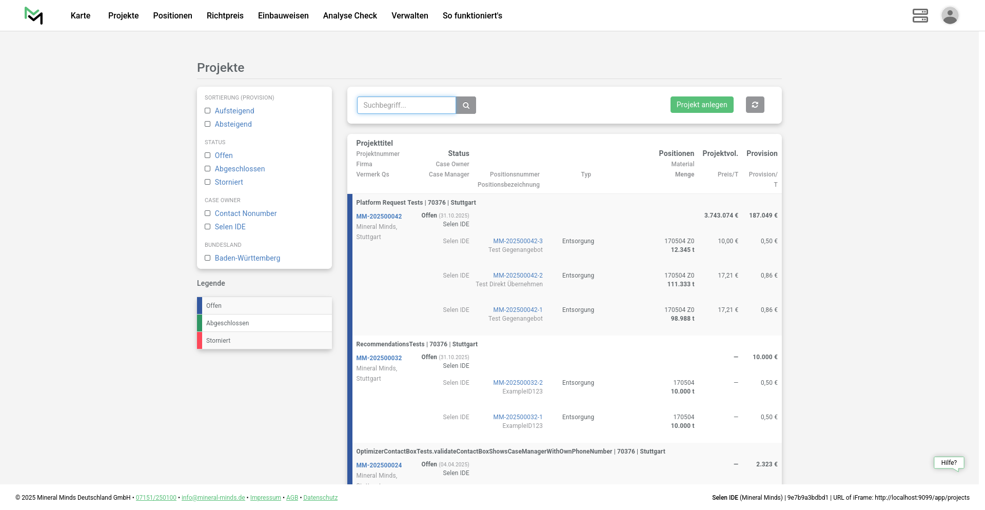Go to Analyse Check in navigation
This screenshot has height=510, width=985.
point(350,15)
